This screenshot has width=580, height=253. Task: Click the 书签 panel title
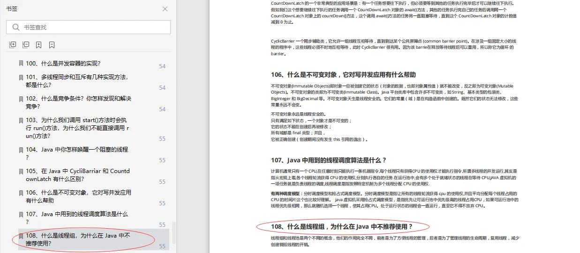tap(12, 9)
